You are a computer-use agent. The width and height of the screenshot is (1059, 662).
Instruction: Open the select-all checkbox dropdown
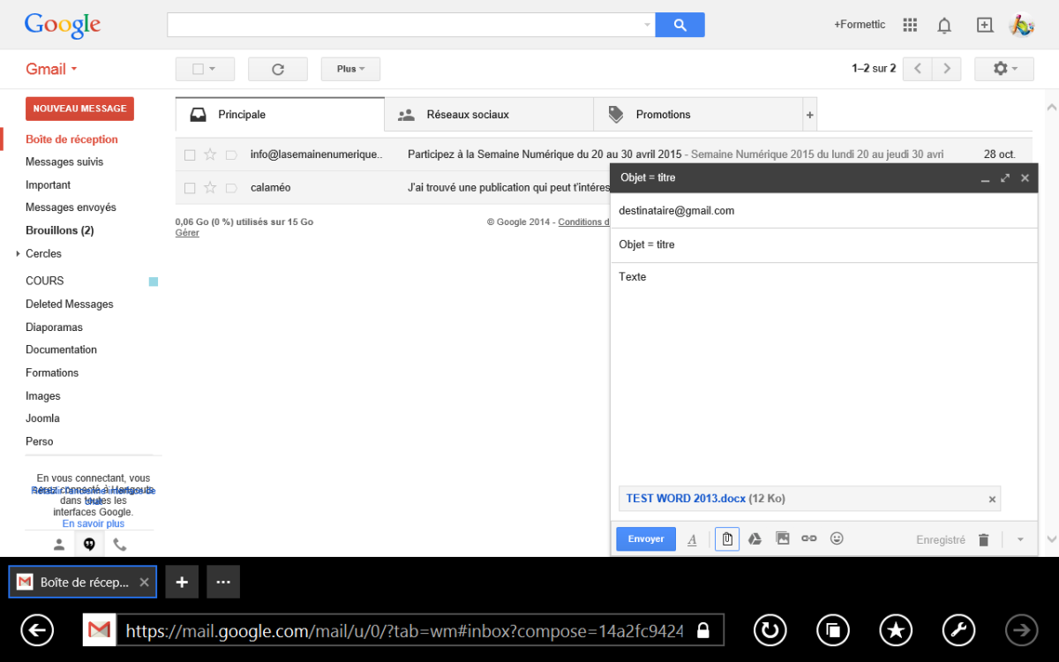coord(205,69)
